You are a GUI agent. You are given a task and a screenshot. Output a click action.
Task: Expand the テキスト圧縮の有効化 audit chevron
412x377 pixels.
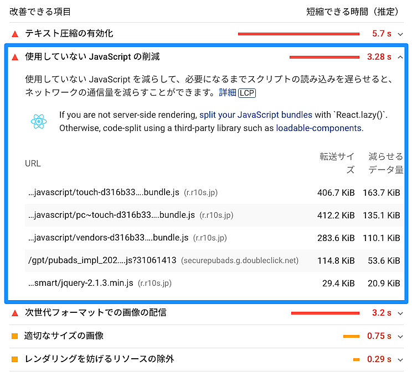[400, 34]
